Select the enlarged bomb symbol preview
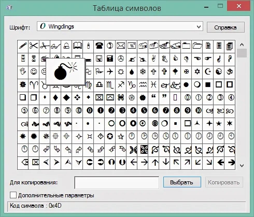The width and height of the screenshot is (254, 217). click(65, 71)
